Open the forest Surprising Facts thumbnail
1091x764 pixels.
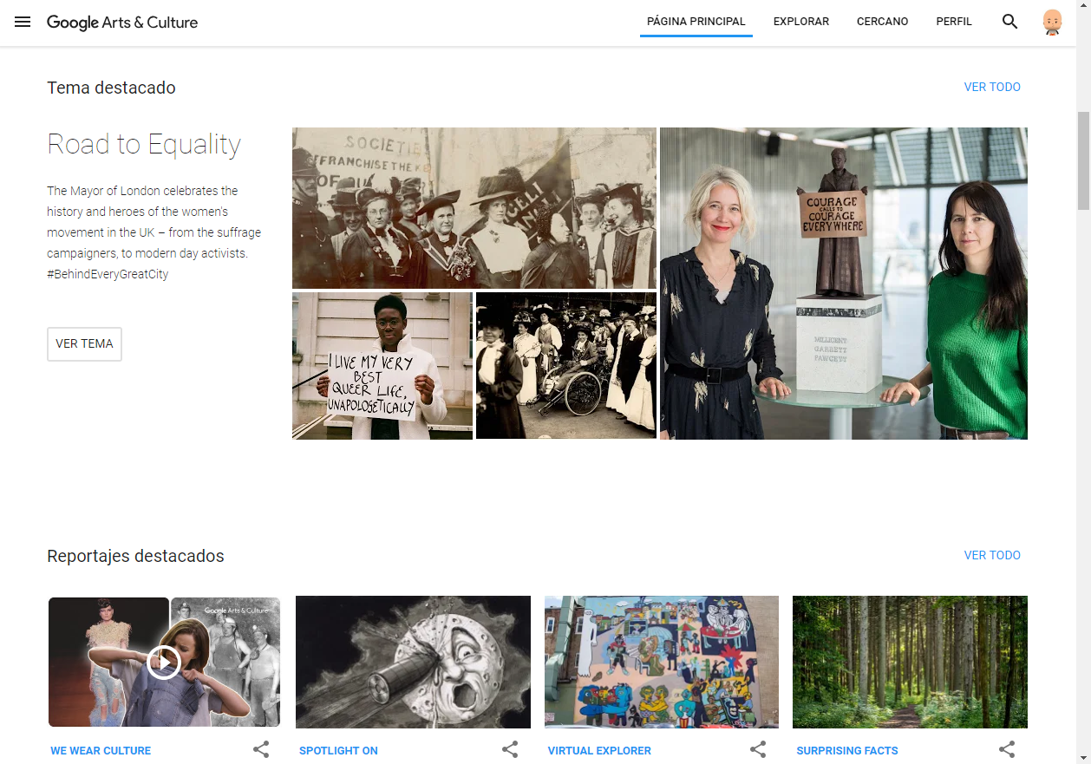909,662
